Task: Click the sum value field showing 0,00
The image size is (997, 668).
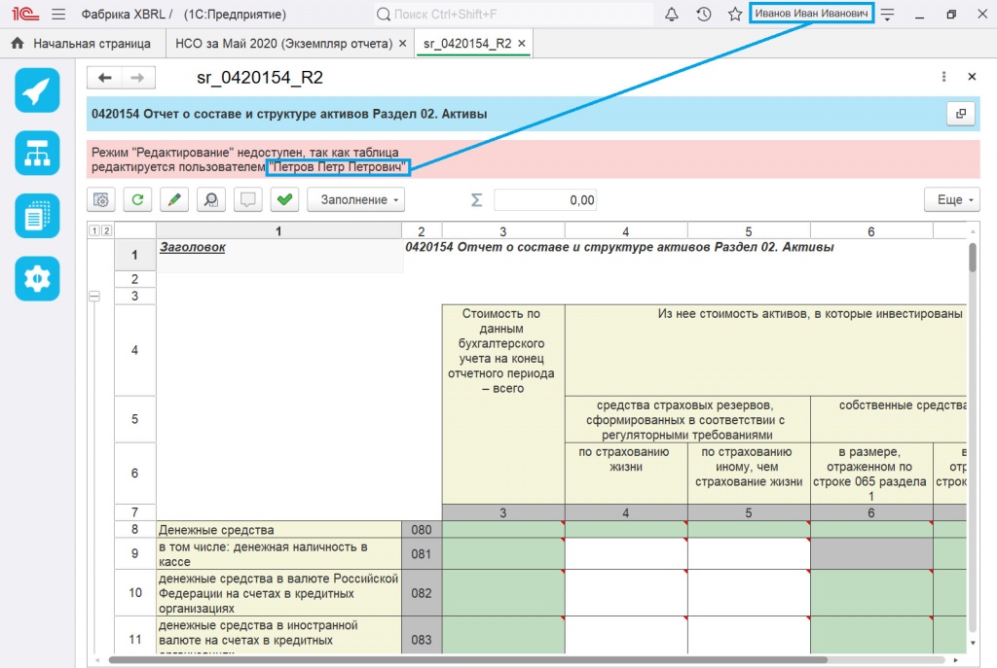Action: tap(545, 200)
